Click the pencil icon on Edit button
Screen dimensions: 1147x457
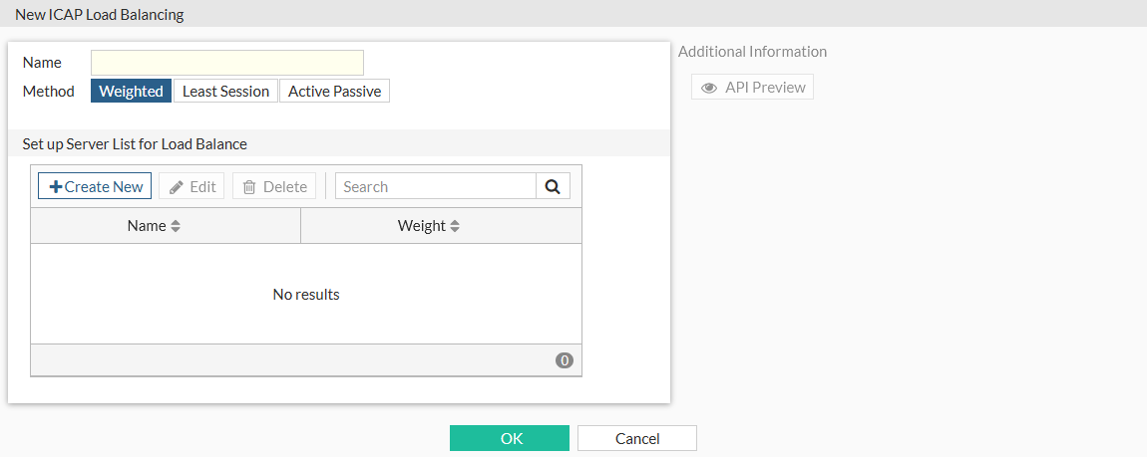coord(177,187)
